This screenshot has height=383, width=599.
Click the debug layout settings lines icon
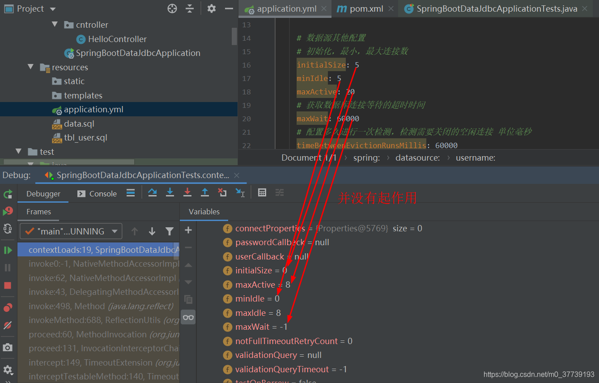click(x=131, y=193)
